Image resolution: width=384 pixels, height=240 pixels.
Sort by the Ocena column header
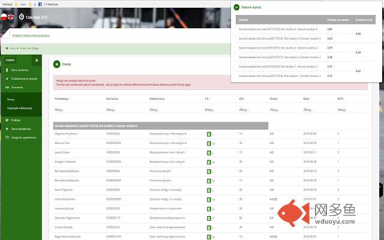274,98
